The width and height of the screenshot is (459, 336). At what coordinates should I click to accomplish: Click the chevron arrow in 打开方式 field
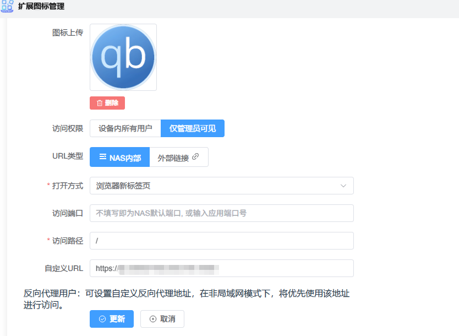tap(343, 186)
